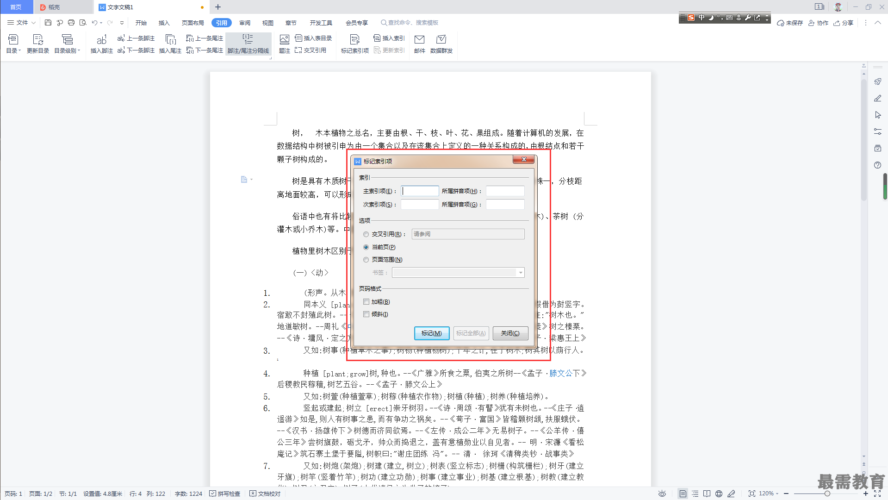The image size is (888, 500).
Task: Open the 目录 table of contents tool
Action: (x=13, y=44)
